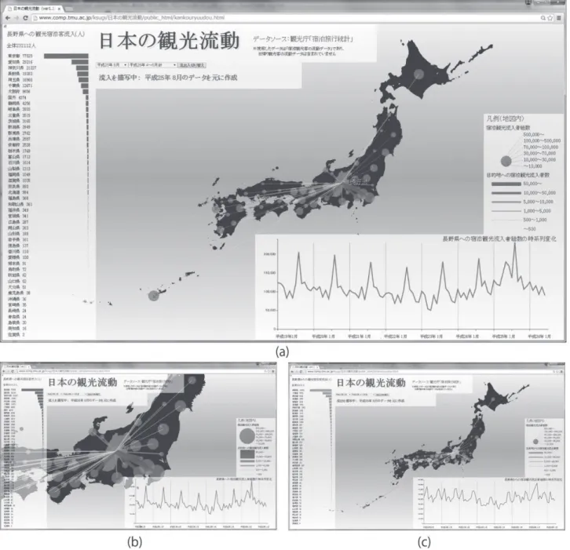
Task: Select the 神奈川県 row in window (a) list
Action: pos(48,68)
